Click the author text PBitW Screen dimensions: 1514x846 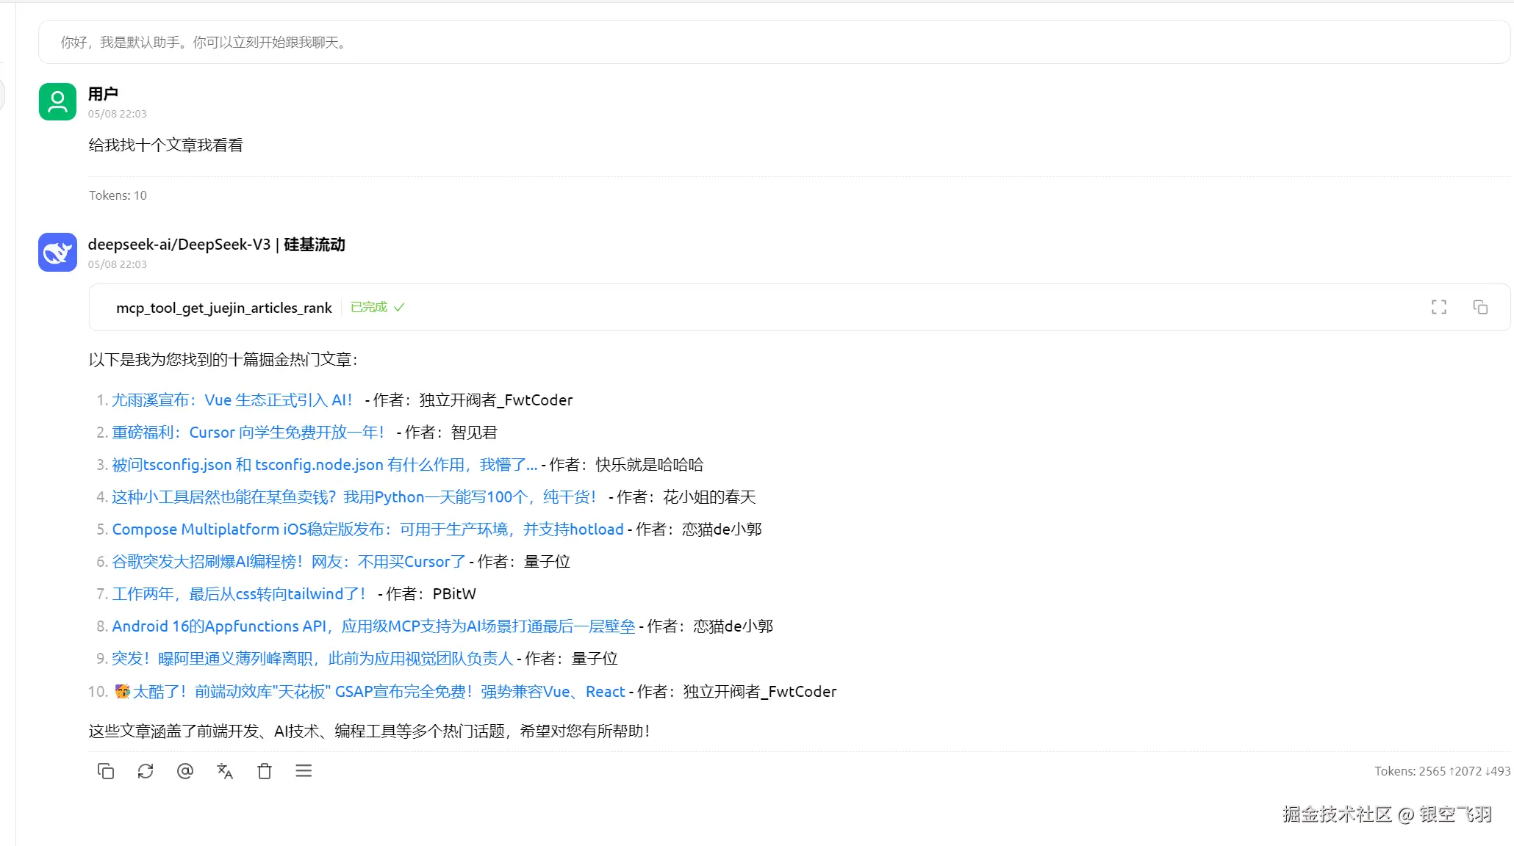coord(454,594)
